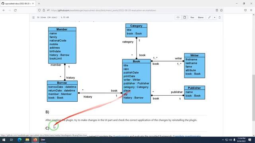Click the "C)" section heading
This screenshot has height=143, width=255.
[x=47, y=128]
